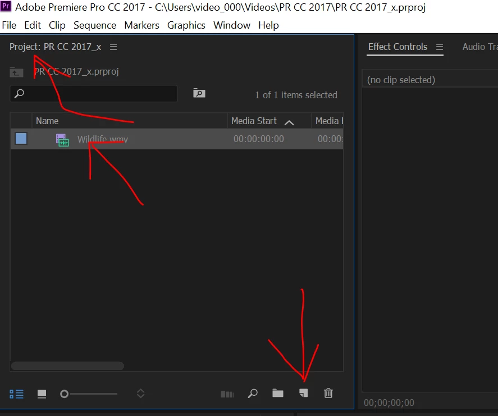Image resolution: width=498 pixels, height=416 pixels.
Task: Select the Wildlife.wmv clip name
Action: (x=103, y=139)
